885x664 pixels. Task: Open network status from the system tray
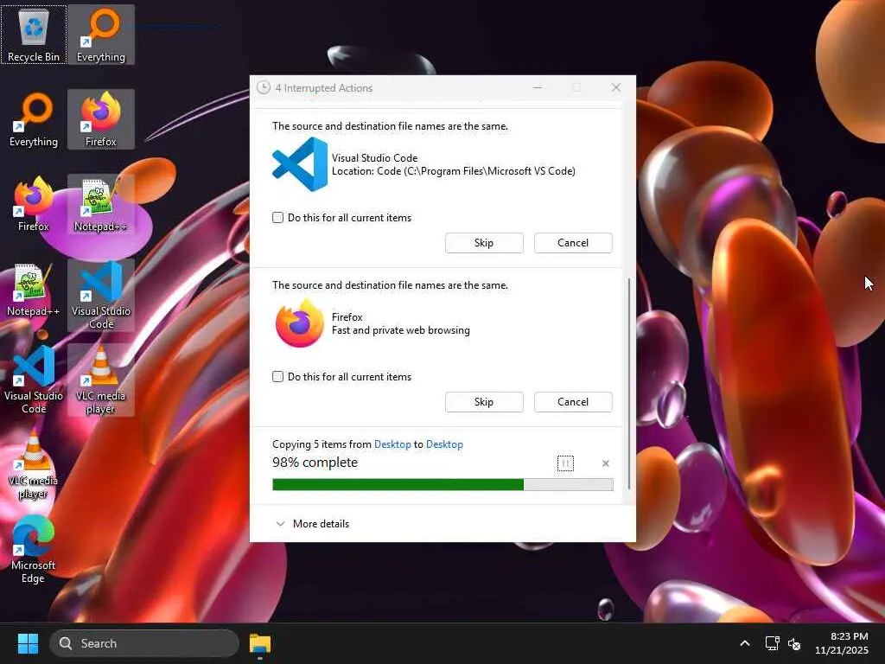click(772, 643)
